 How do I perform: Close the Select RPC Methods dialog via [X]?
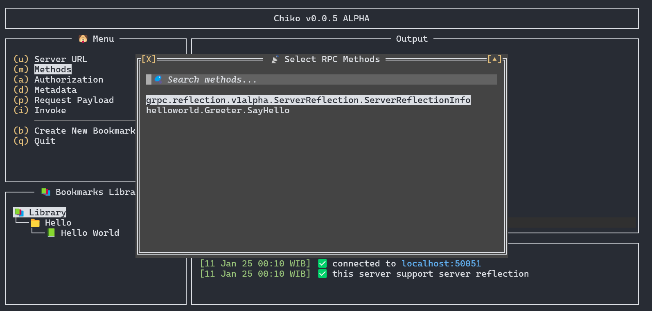click(x=149, y=59)
